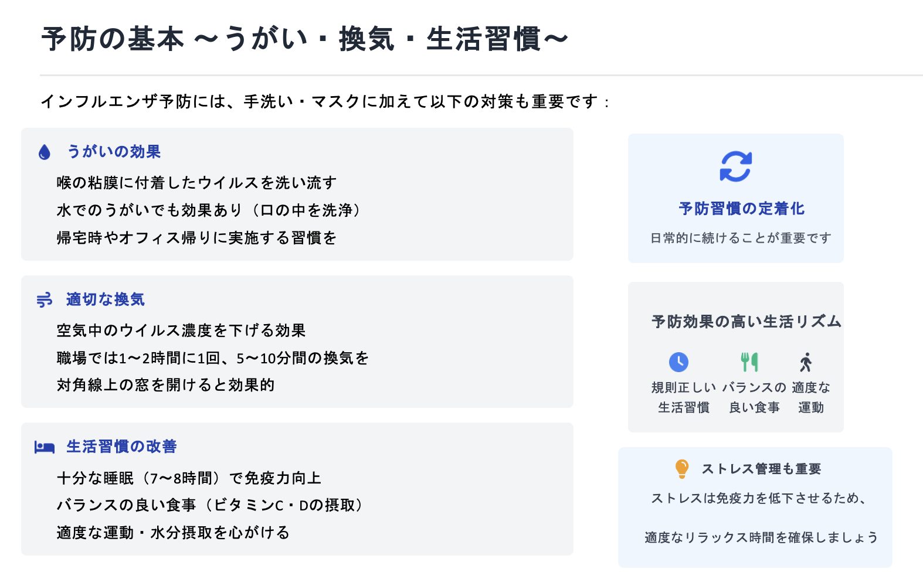Image resolution: width=923 pixels, height=579 pixels.
Task: Click the 予防習慣の定着化 title
Action: (741, 209)
